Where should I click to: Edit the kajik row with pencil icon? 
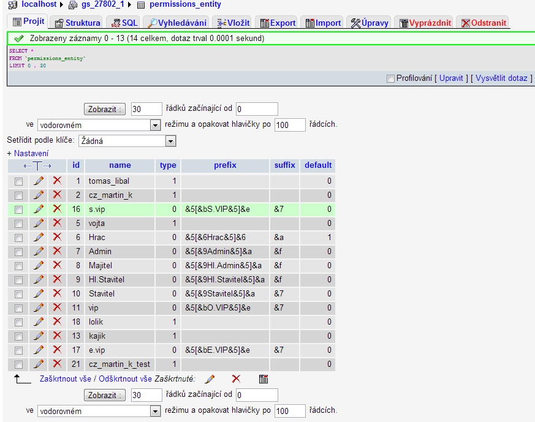point(39,336)
